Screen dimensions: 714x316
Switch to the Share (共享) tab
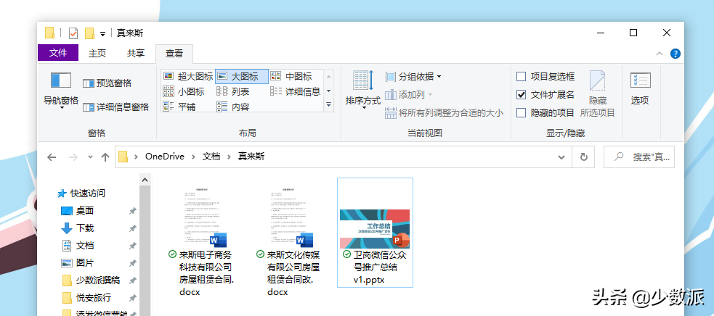[x=136, y=53]
